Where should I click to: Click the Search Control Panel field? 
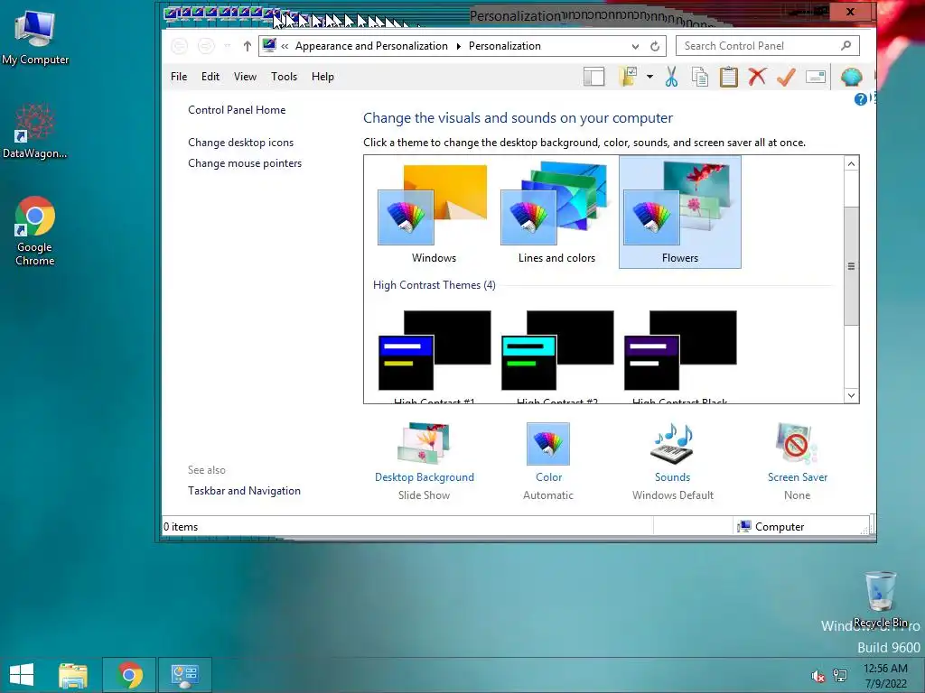pos(767,46)
